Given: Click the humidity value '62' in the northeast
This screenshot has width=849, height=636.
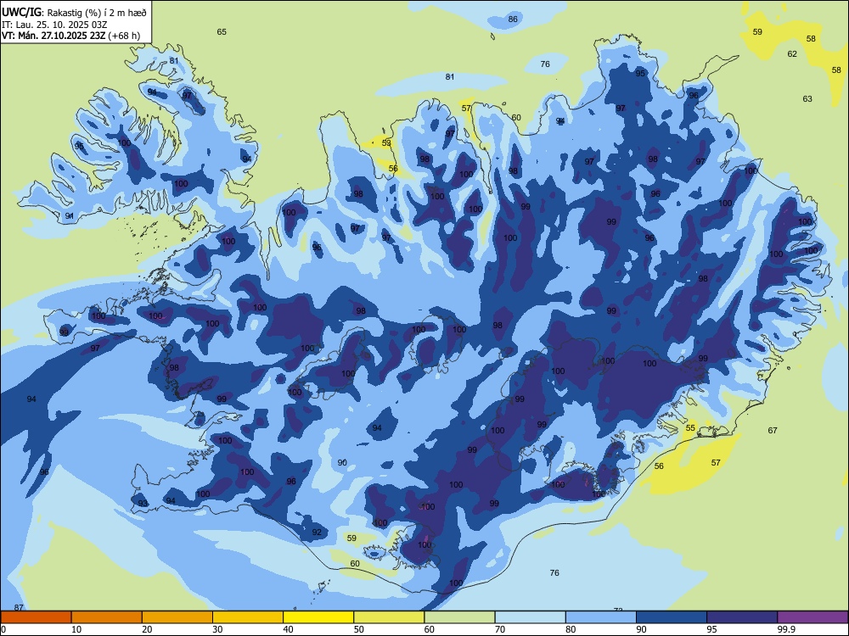Looking at the screenshot, I should (792, 54).
